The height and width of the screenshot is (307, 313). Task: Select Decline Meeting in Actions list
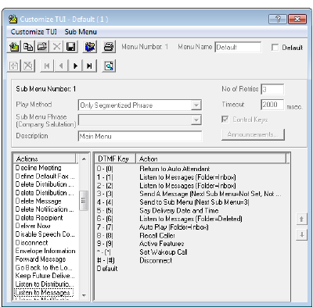[x=38, y=168]
